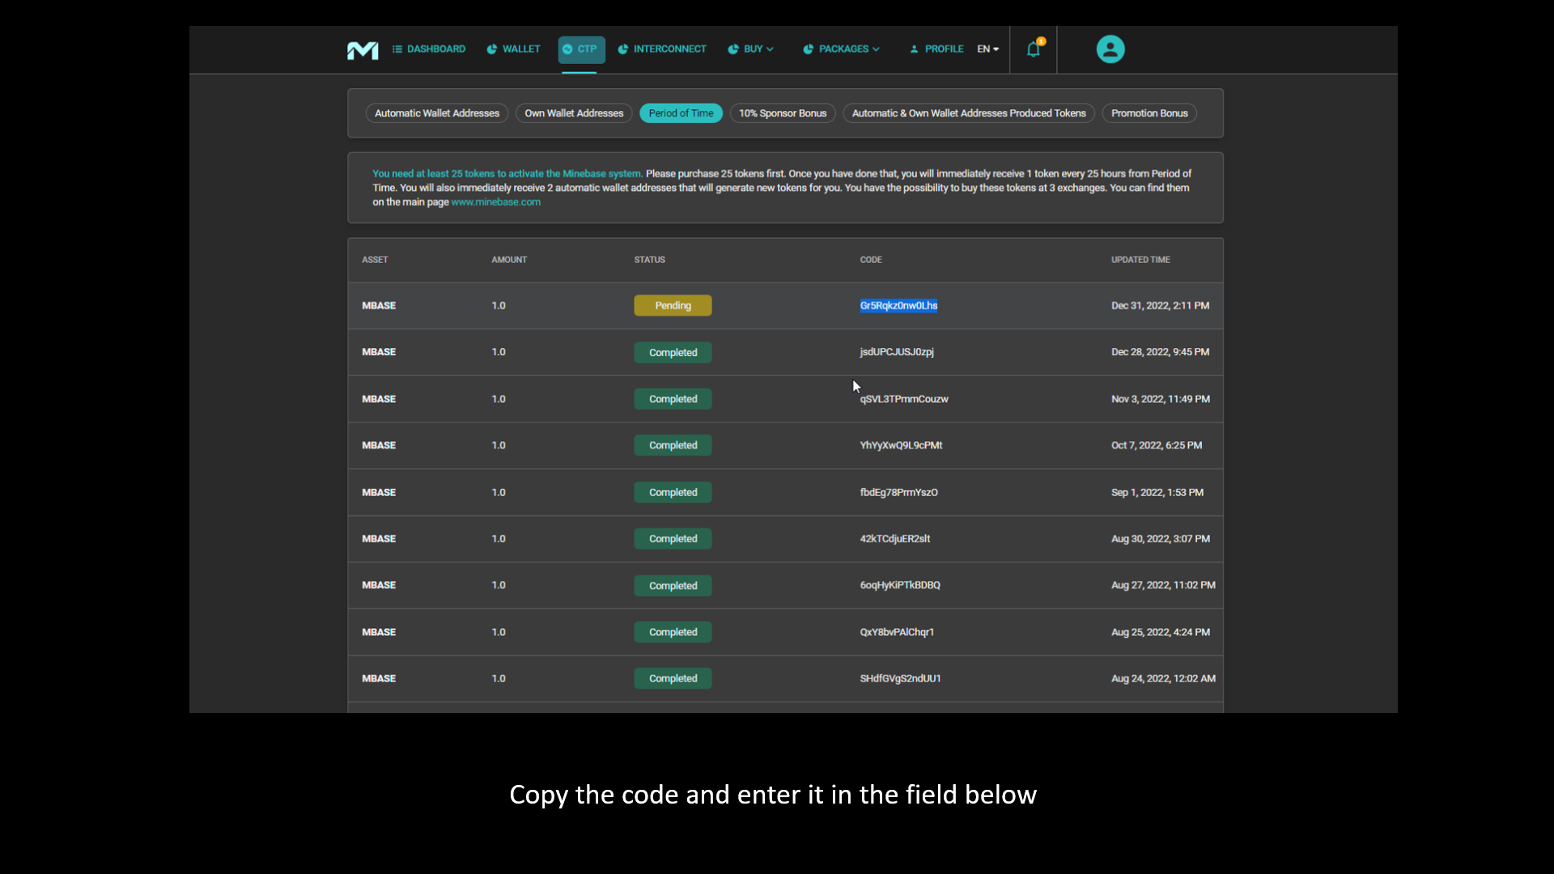Click code 42kTCdjuER2slt
This screenshot has width=1554, height=874.
coord(895,538)
